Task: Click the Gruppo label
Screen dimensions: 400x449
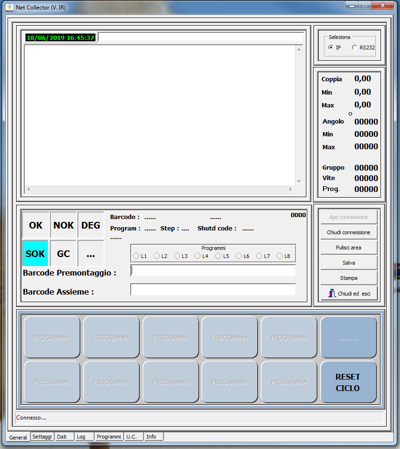Action: [333, 168]
